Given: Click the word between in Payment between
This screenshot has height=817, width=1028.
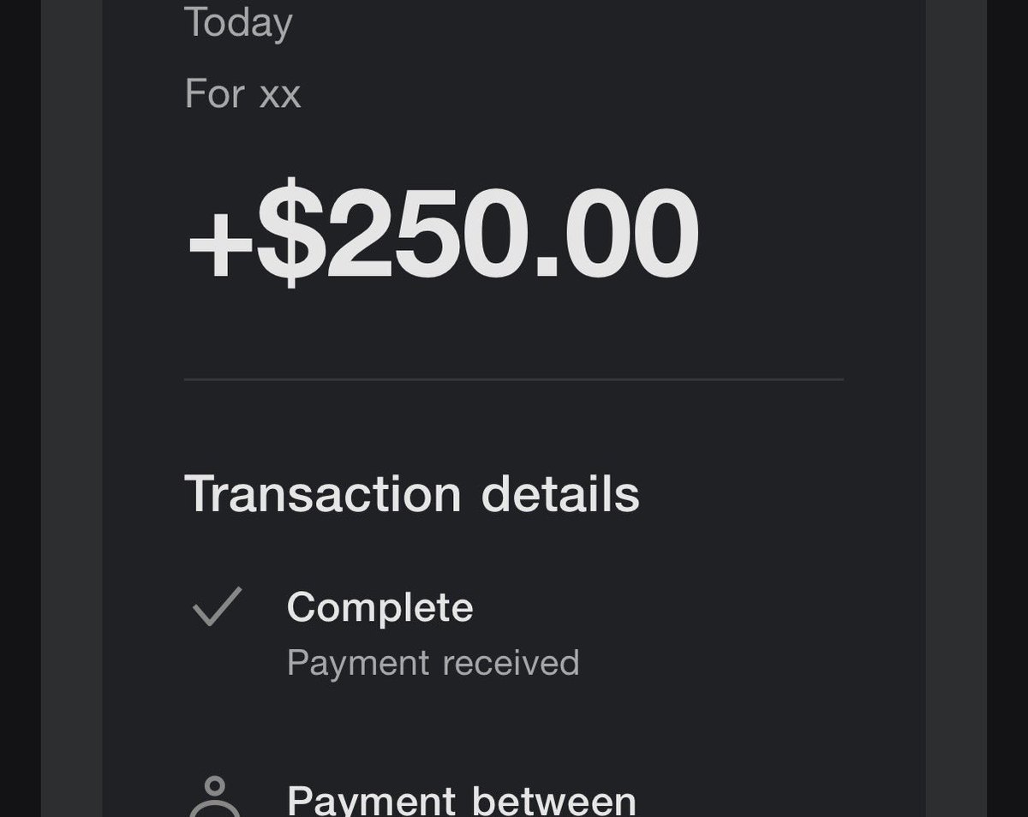Looking at the screenshot, I should point(554,800).
